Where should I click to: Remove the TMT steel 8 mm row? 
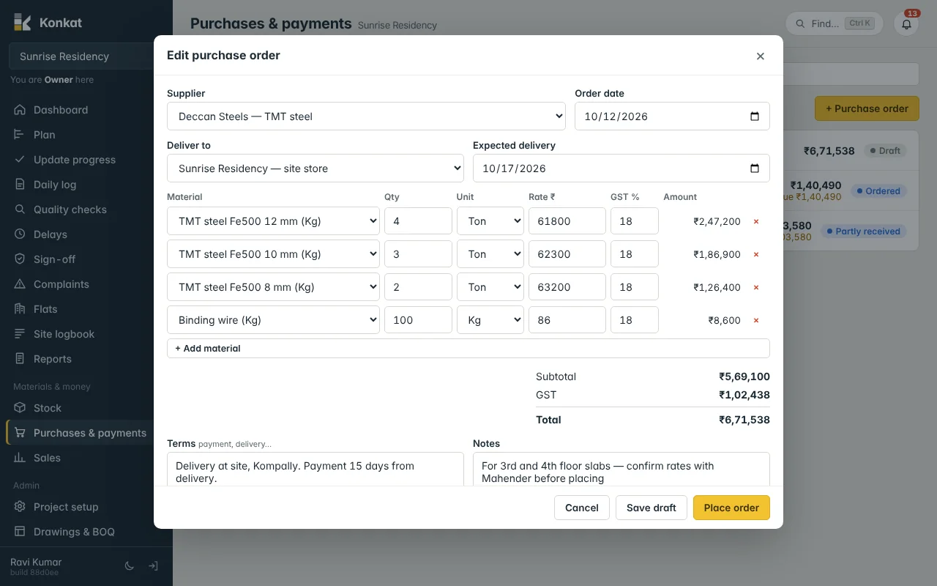[756, 287]
